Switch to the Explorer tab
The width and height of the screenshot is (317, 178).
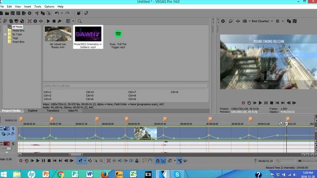[33, 111]
